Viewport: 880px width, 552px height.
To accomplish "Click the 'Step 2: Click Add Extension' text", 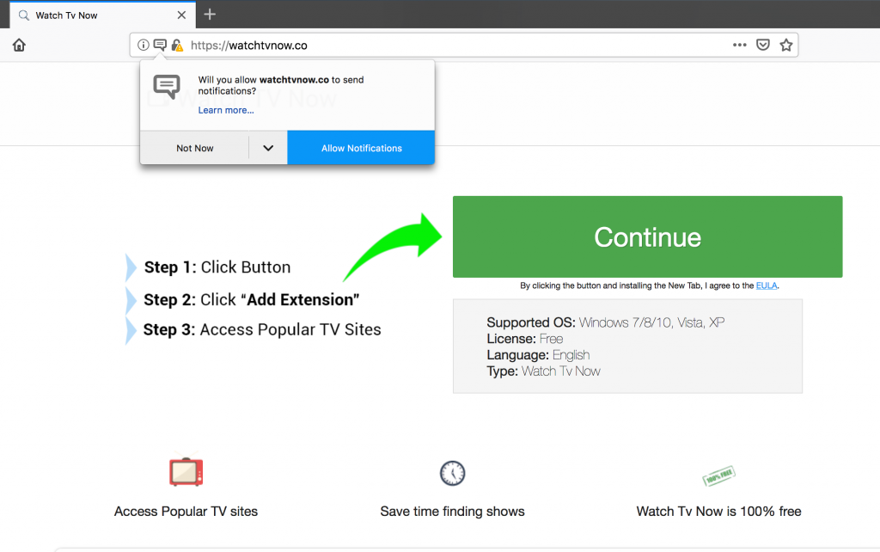I will coord(252,300).
